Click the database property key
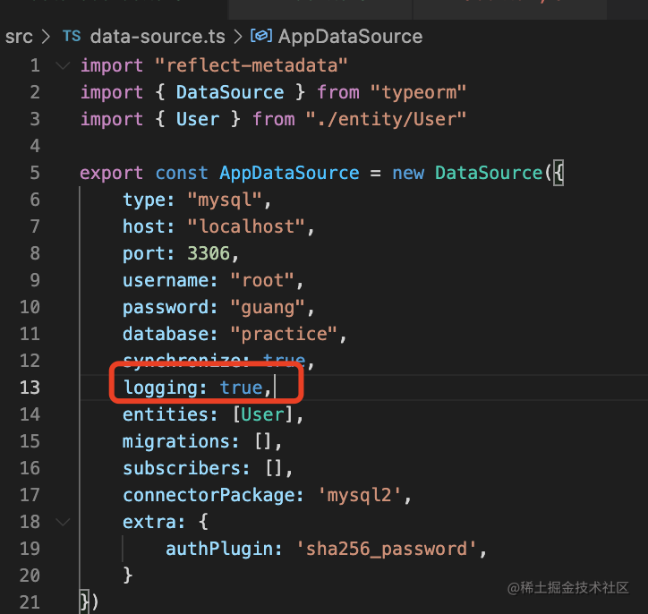The image size is (648, 614). 166,334
